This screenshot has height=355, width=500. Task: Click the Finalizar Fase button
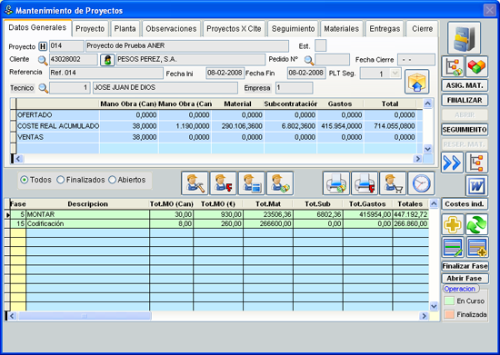[x=465, y=266]
